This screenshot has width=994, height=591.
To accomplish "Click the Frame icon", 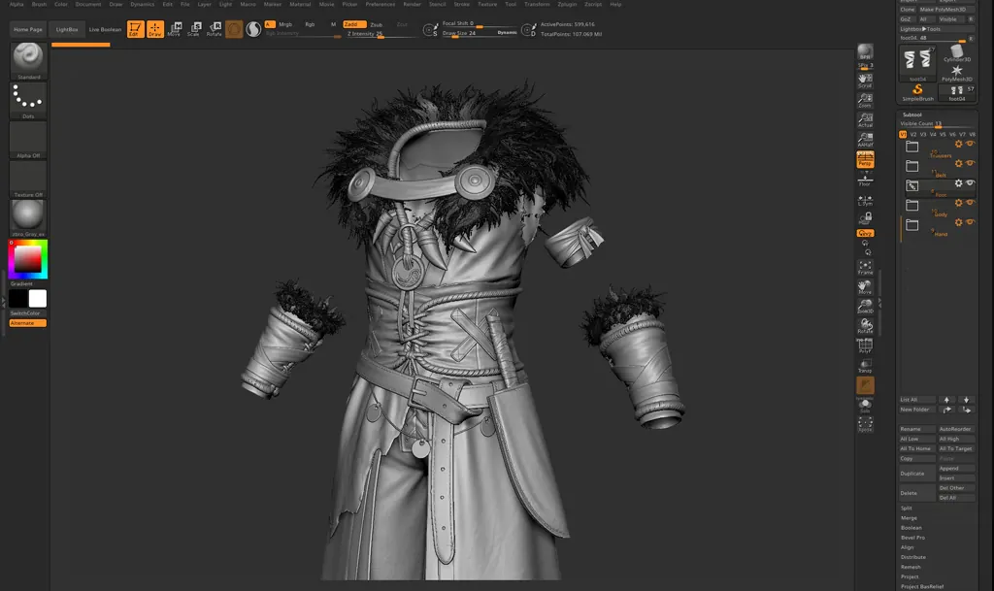I will click(x=865, y=267).
